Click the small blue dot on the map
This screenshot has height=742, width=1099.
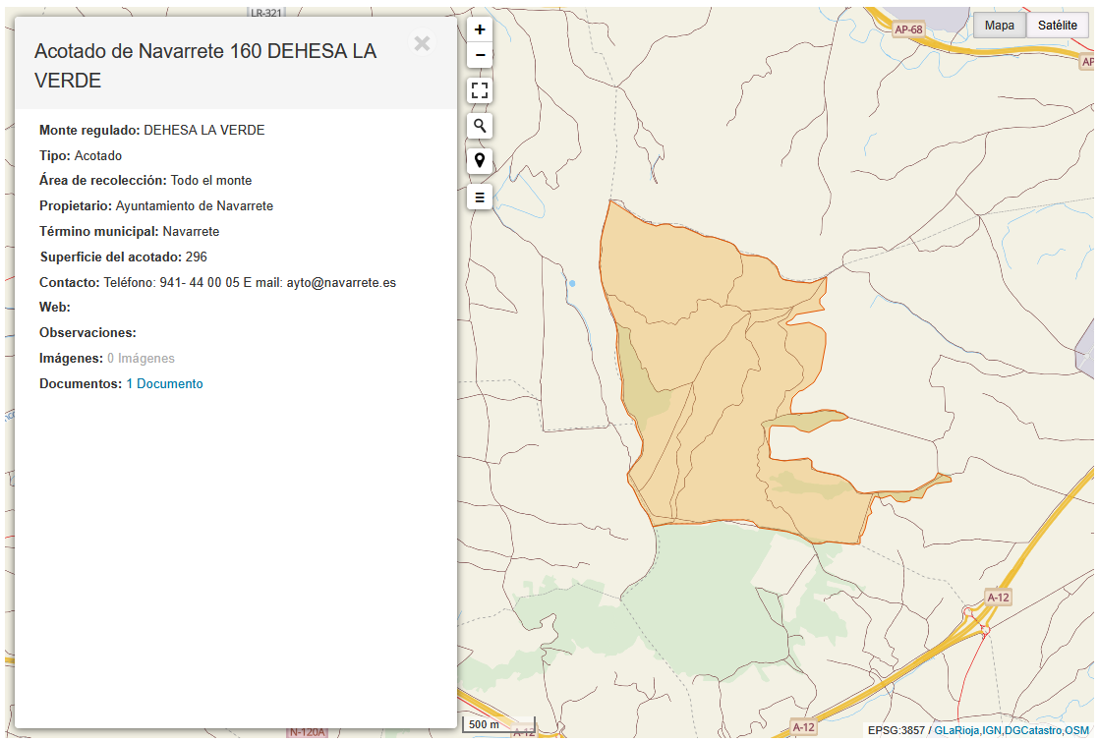(572, 283)
